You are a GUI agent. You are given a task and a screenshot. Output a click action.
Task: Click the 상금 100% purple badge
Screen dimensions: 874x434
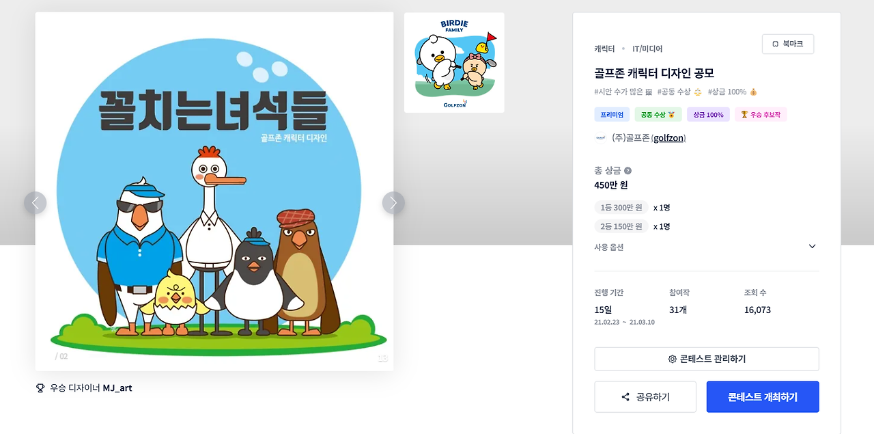708,115
